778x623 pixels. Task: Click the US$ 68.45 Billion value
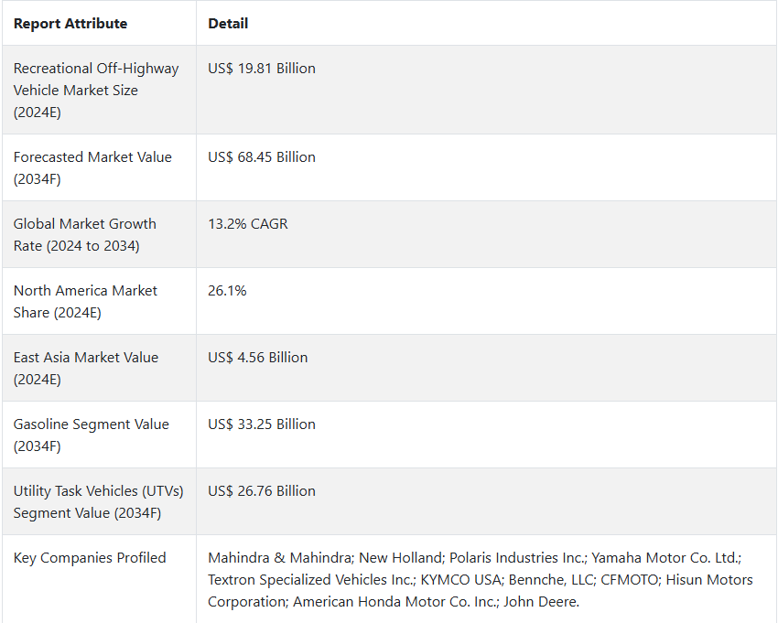(262, 157)
